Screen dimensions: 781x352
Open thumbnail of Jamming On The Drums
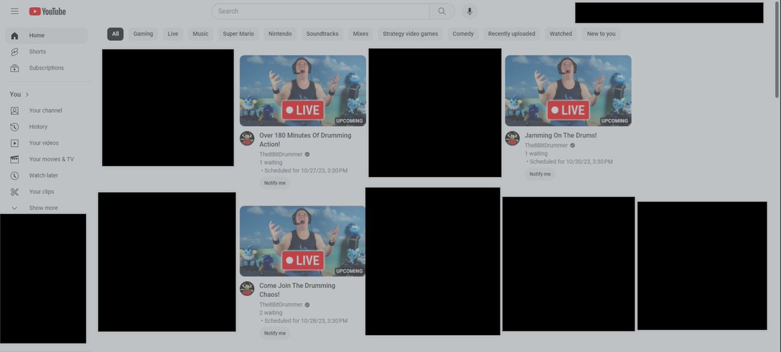pyautogui.click(x=568, y=90)
